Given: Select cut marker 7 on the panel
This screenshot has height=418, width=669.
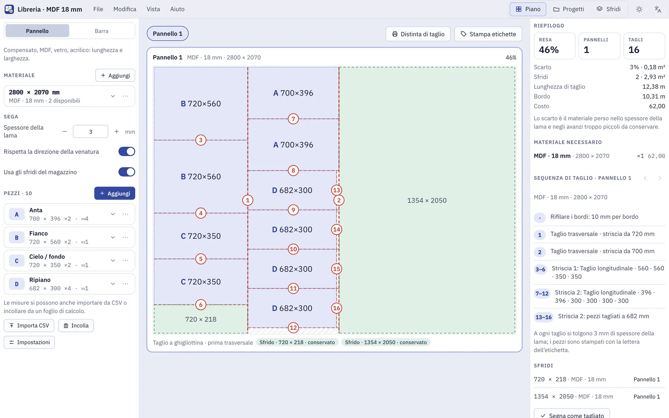Looking at the screenshot, I should 293,119.
